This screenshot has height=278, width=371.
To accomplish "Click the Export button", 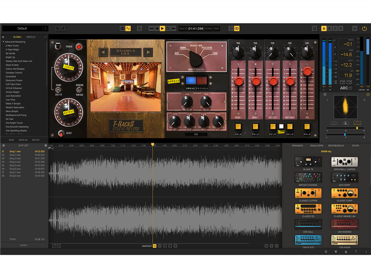I will 24,245.
